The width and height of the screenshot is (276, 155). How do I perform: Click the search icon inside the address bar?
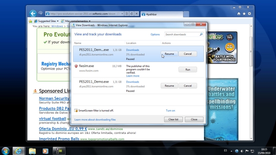click(118, 14)
